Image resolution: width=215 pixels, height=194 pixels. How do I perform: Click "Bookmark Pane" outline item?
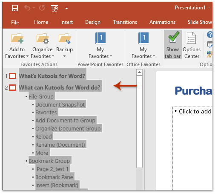pyautogui.click(x=54, y=177)
